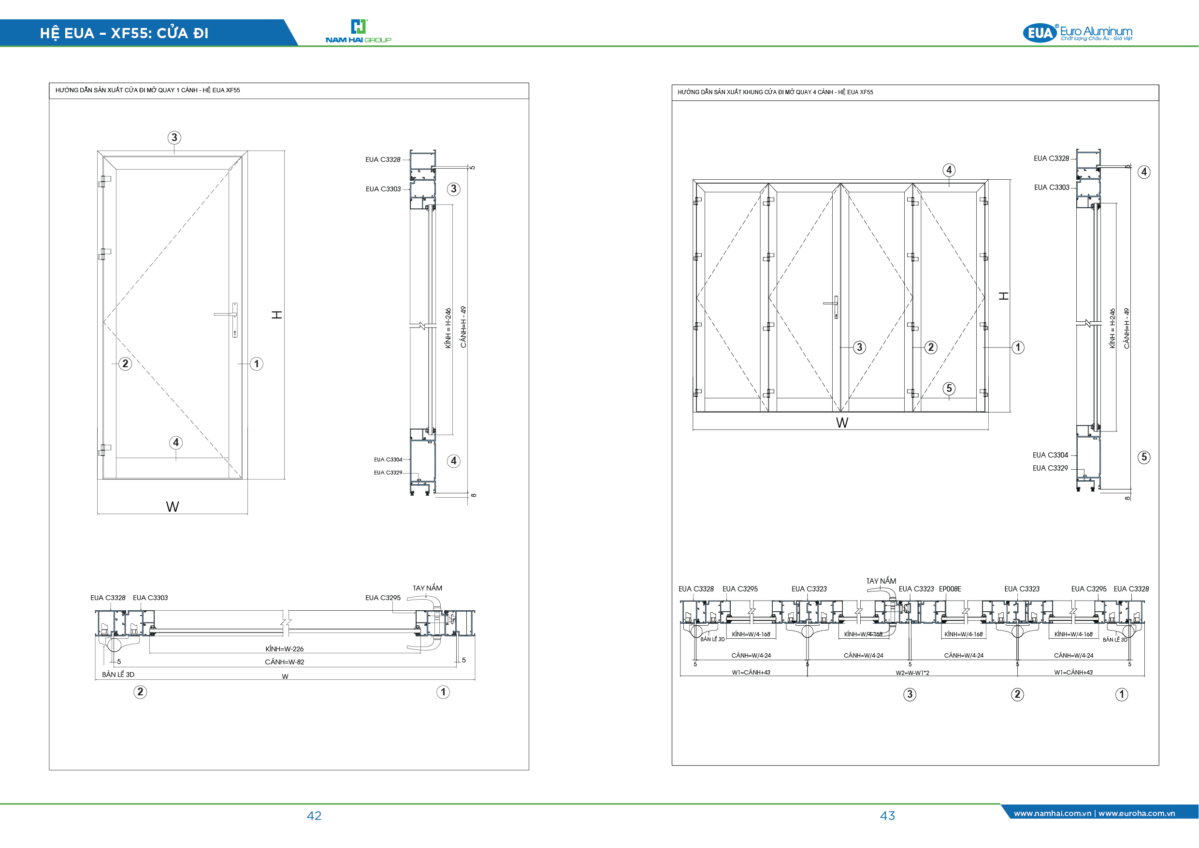1199x848 pixels.
Task: Click the EUA Euro Aluminum logo
Action: tap(1077, 33)
